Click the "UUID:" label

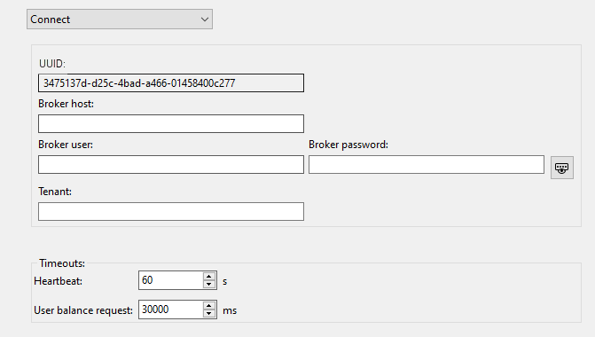coord(52,63)
